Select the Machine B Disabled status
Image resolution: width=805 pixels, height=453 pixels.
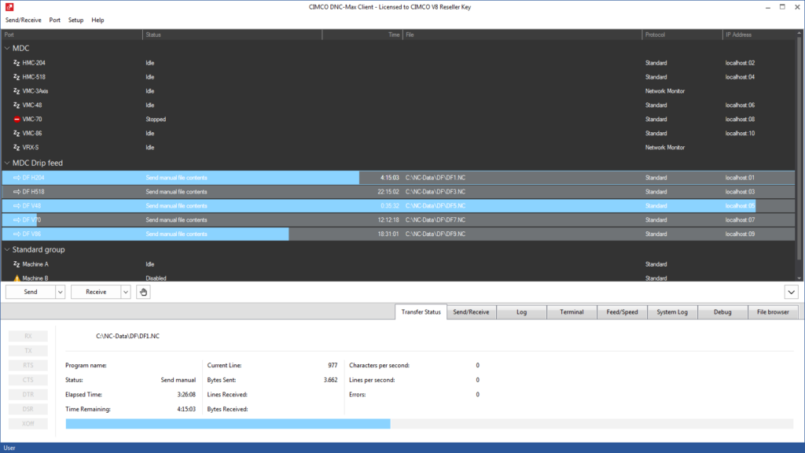tap(156, 278)
